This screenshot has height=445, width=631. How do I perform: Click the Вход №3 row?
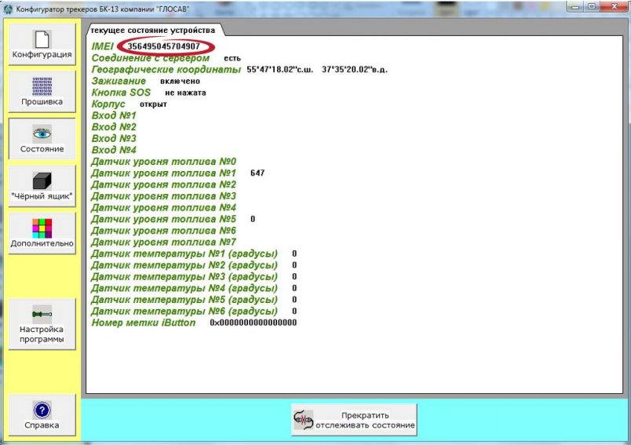pyautogui.click(x=114, y=138)
